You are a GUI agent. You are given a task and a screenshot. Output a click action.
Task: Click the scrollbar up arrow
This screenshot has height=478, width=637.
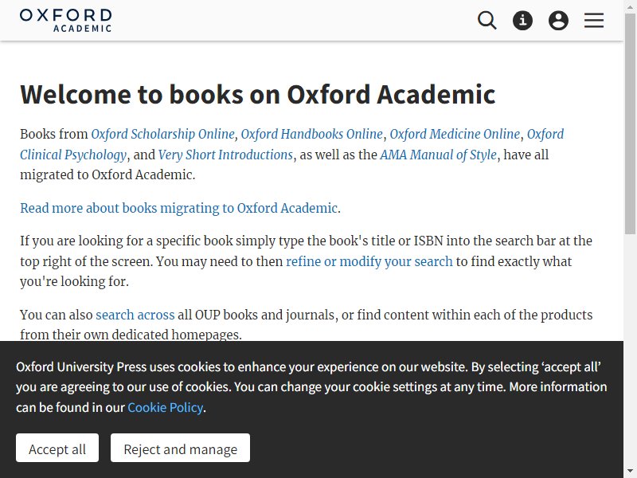click(x=630, y=6)
